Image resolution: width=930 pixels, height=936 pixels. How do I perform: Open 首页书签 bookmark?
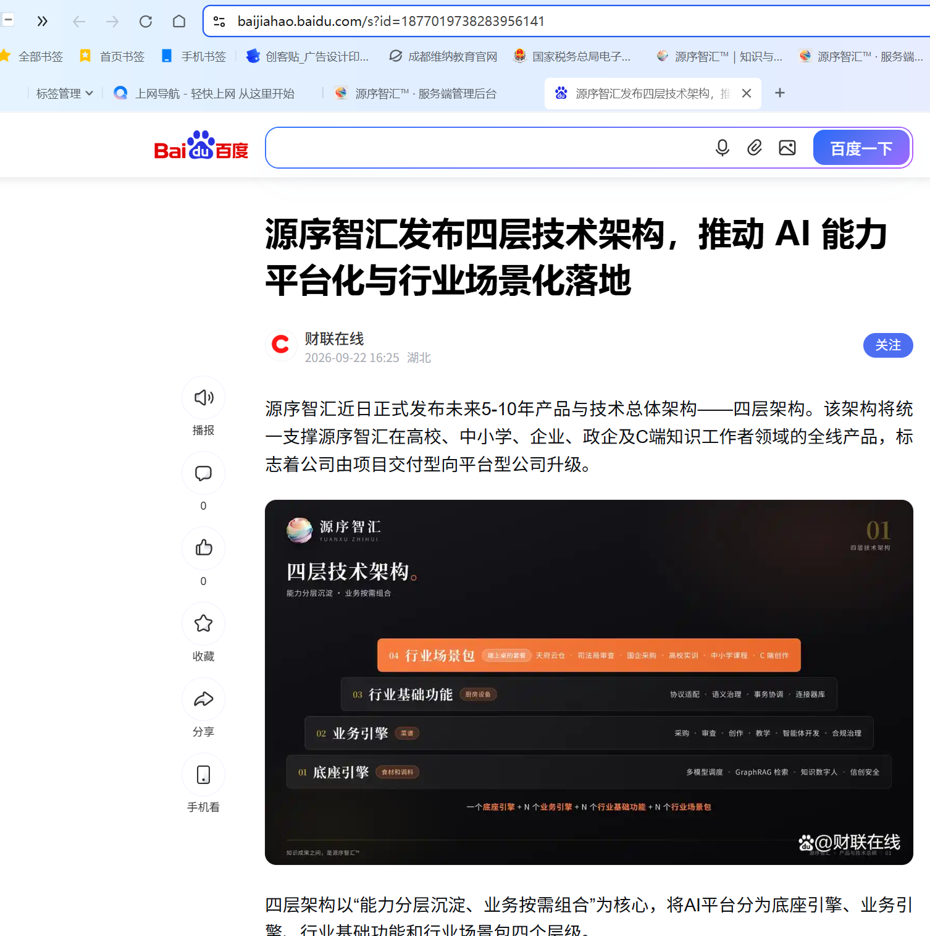(x=112, y=56)
